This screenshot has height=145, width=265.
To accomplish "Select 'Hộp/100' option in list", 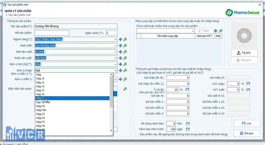I will point(72,110).
